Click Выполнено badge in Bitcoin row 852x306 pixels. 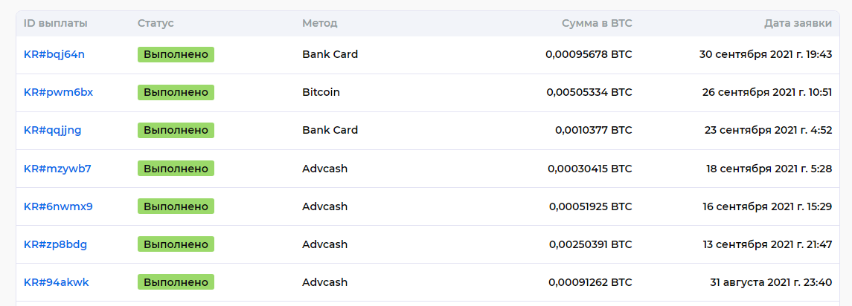coord(176,92)
